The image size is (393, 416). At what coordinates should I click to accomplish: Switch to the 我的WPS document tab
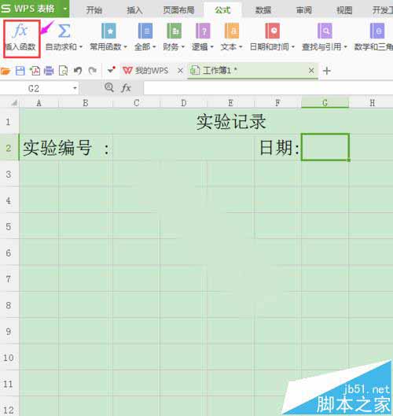tap(146, 71)
